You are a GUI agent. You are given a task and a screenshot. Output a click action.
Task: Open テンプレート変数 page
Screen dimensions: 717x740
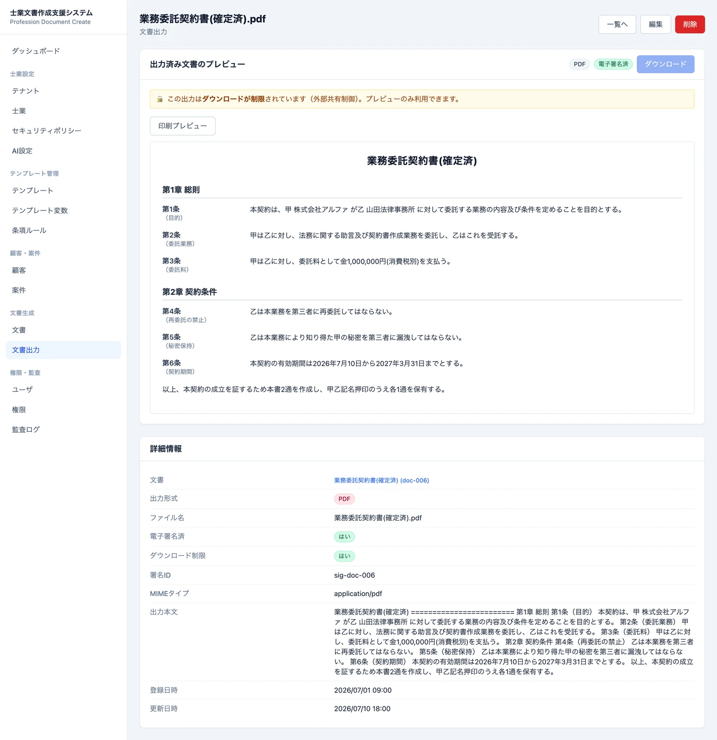(x=64, y=210)
